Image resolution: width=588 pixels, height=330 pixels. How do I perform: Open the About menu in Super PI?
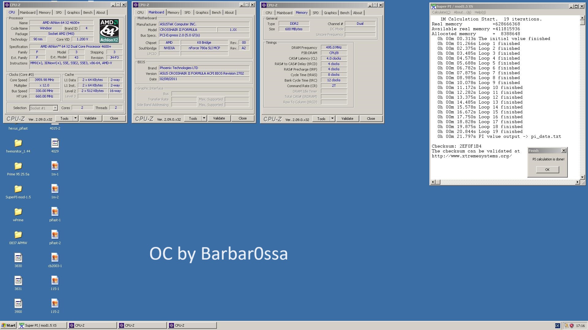click(x=462, y=12)
